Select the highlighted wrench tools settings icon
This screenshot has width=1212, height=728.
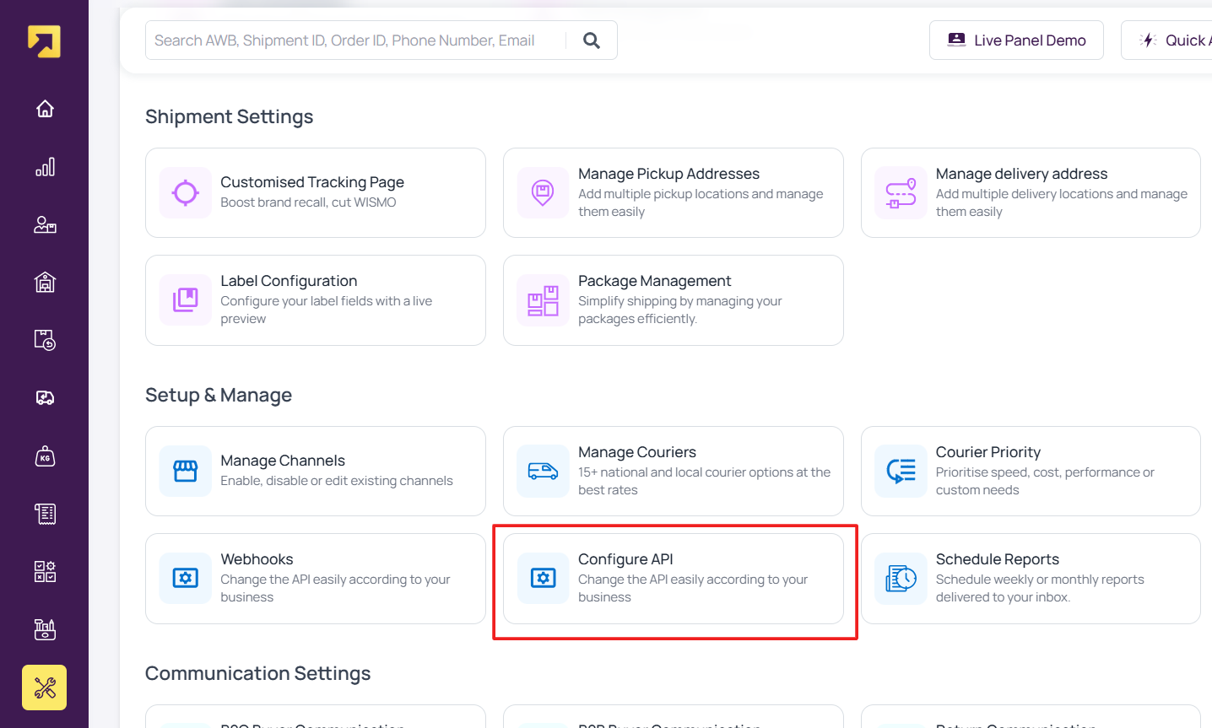pos(45,688)
